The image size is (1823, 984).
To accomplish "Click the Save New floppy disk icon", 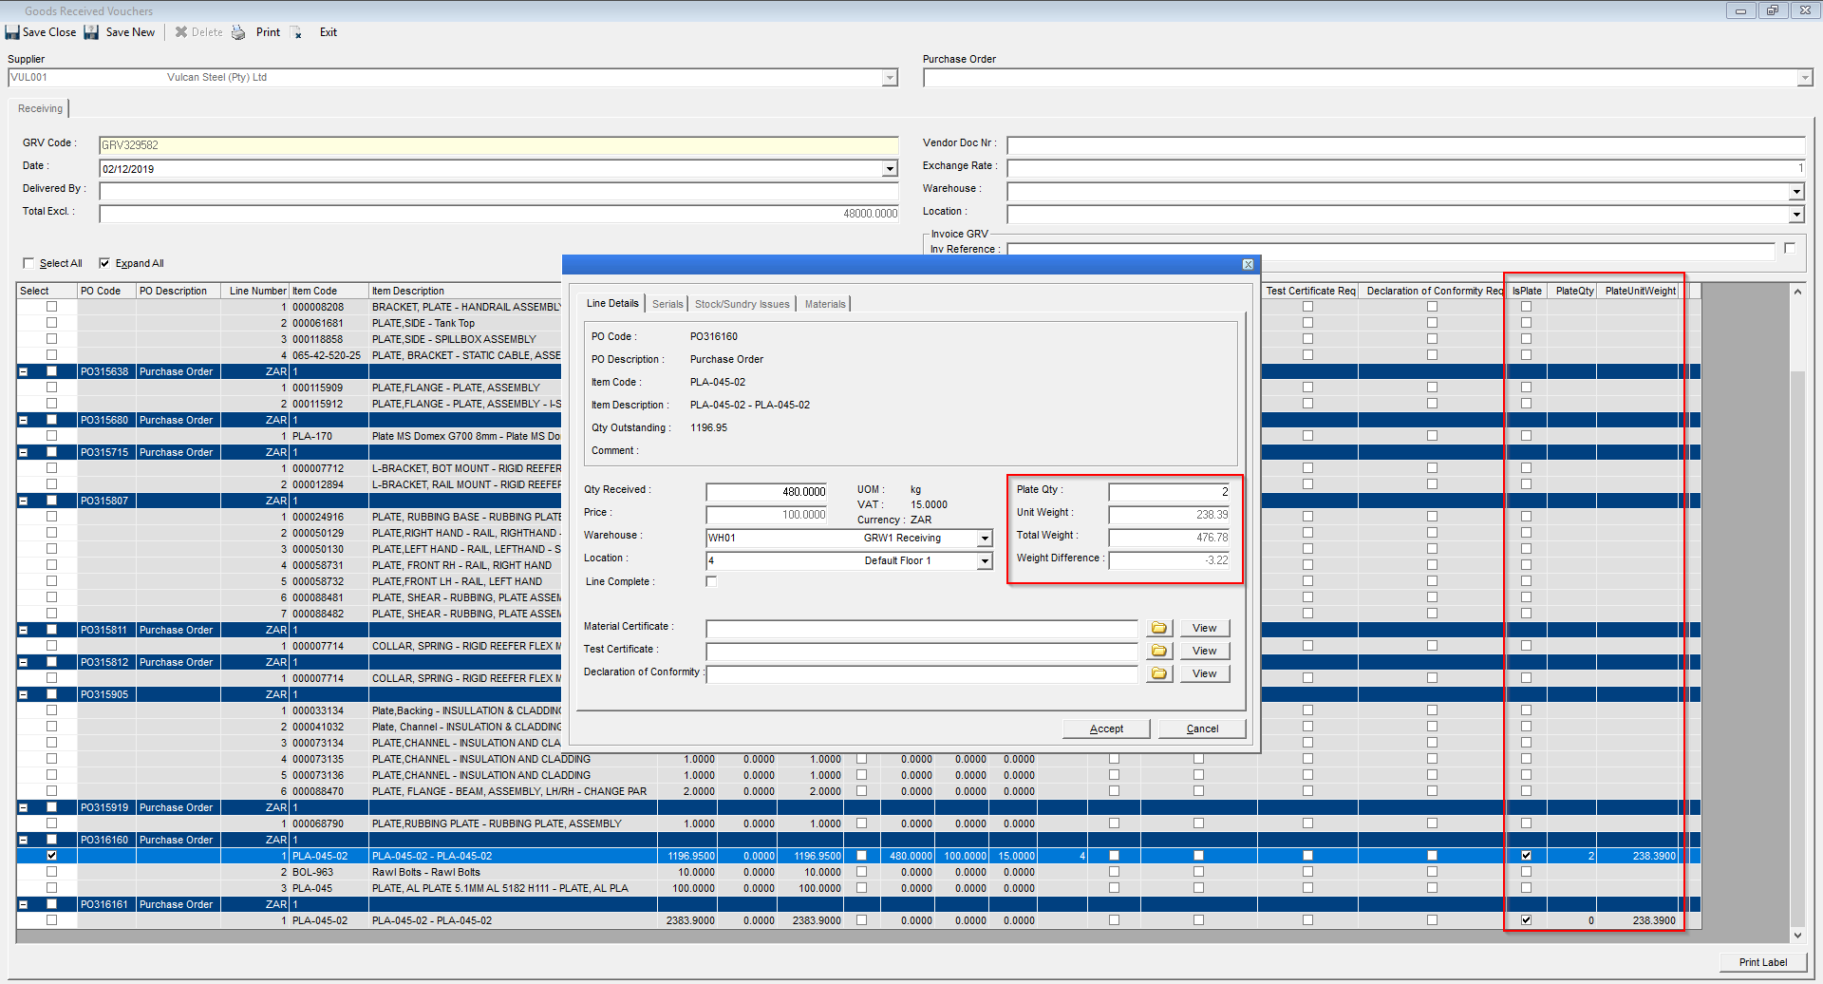I will pos(92,32).
